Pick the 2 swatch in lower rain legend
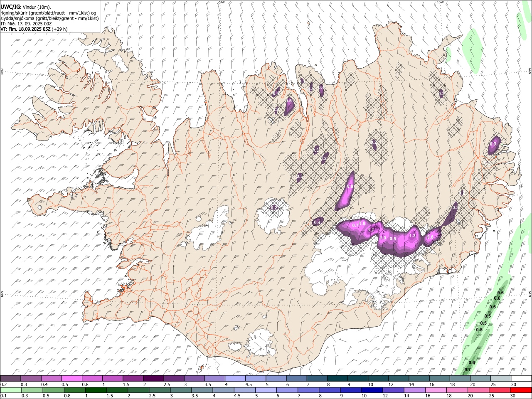 pyautogui.click(x=138, y=390)
